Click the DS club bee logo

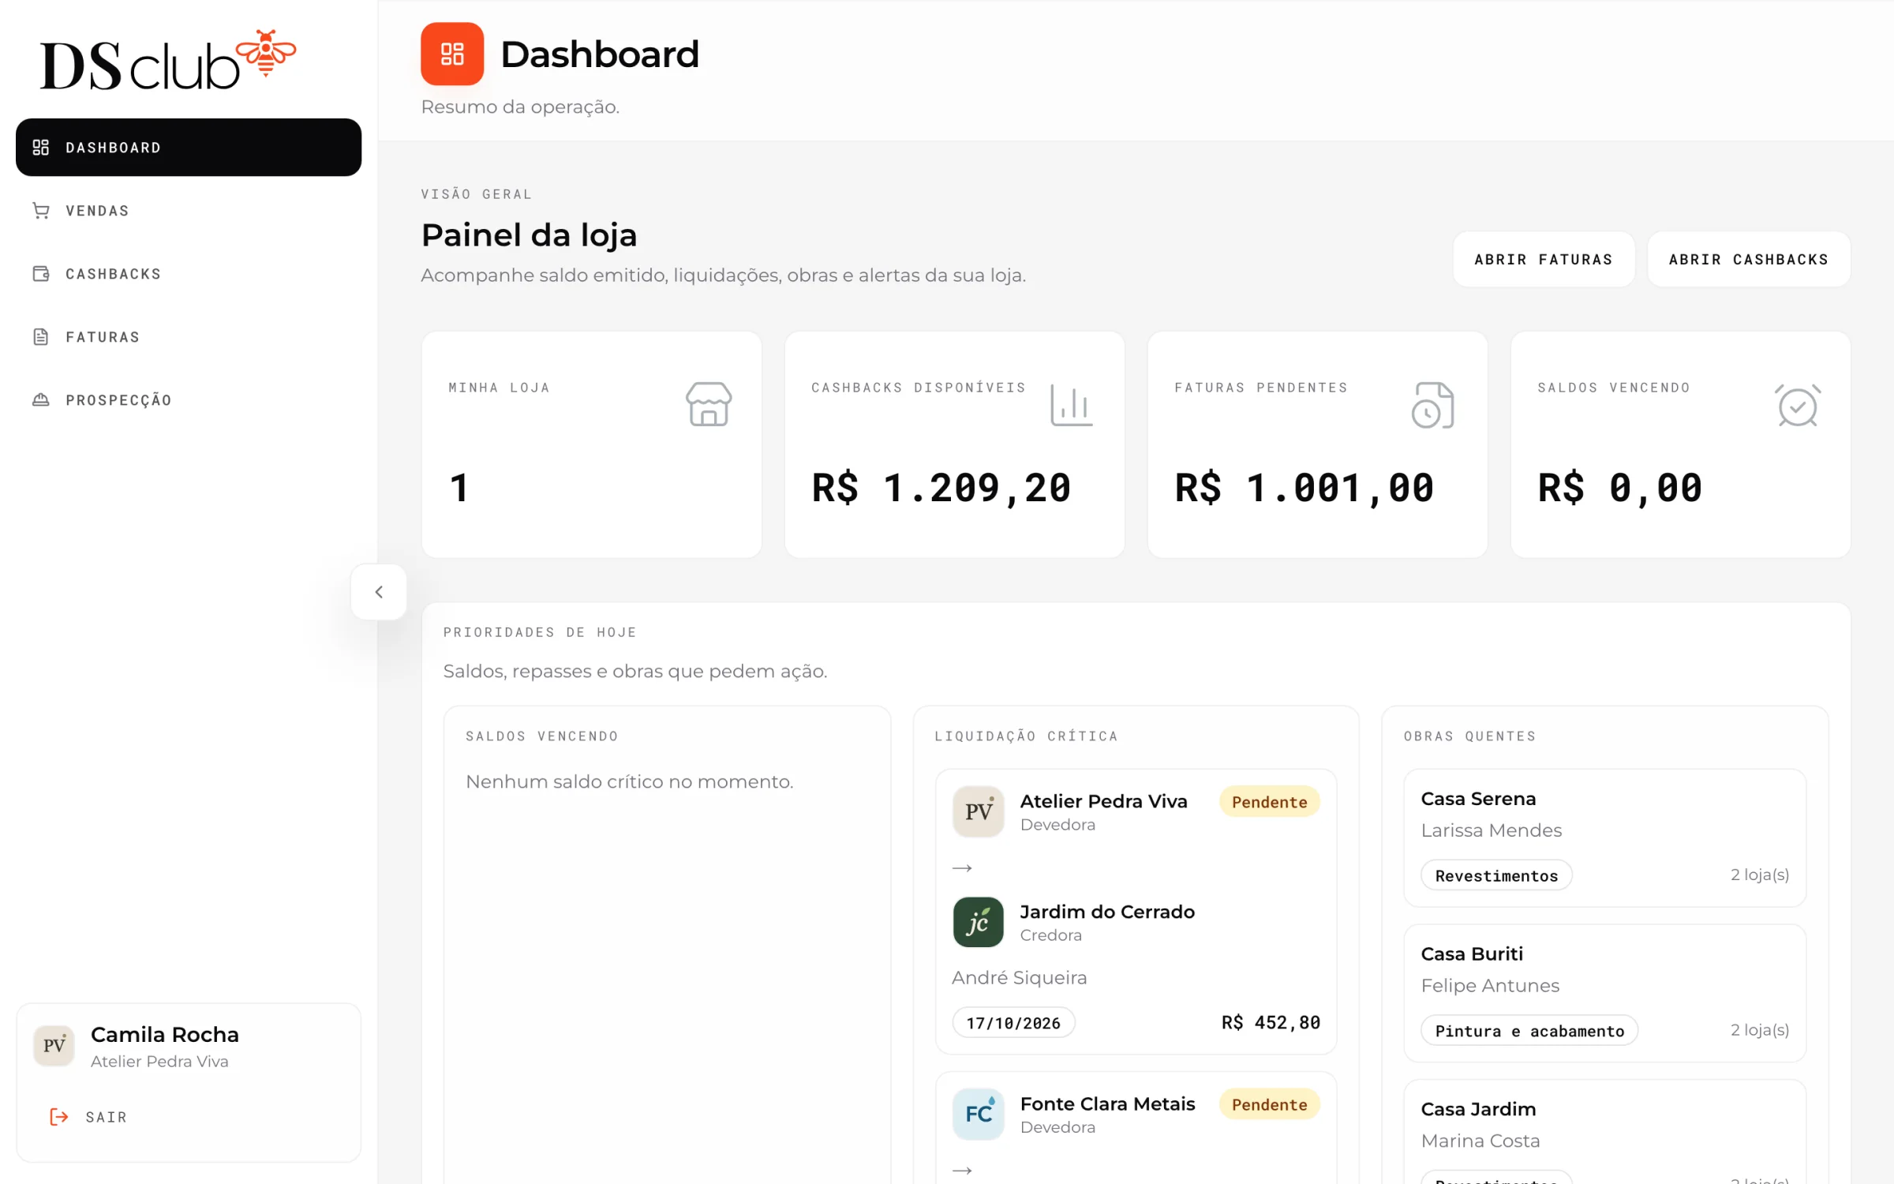tap(168, 60)
